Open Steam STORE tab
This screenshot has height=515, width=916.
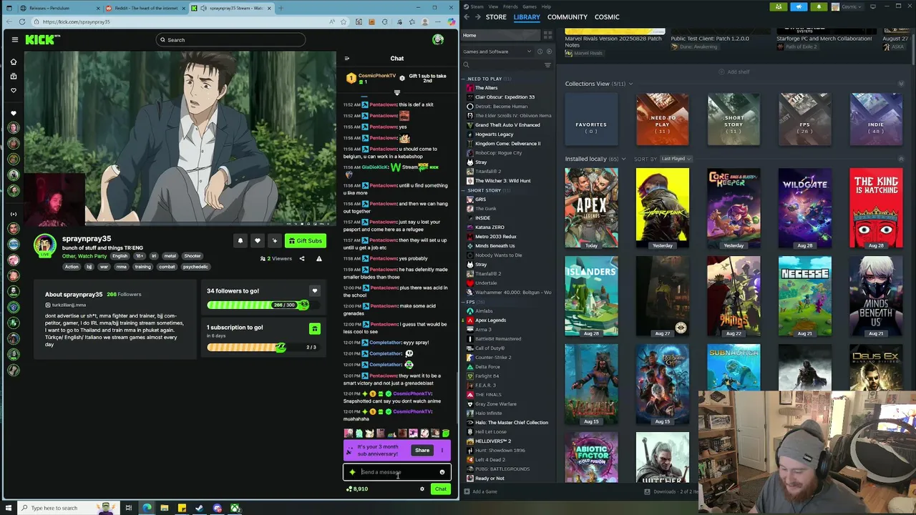click(x=496, y=17)
